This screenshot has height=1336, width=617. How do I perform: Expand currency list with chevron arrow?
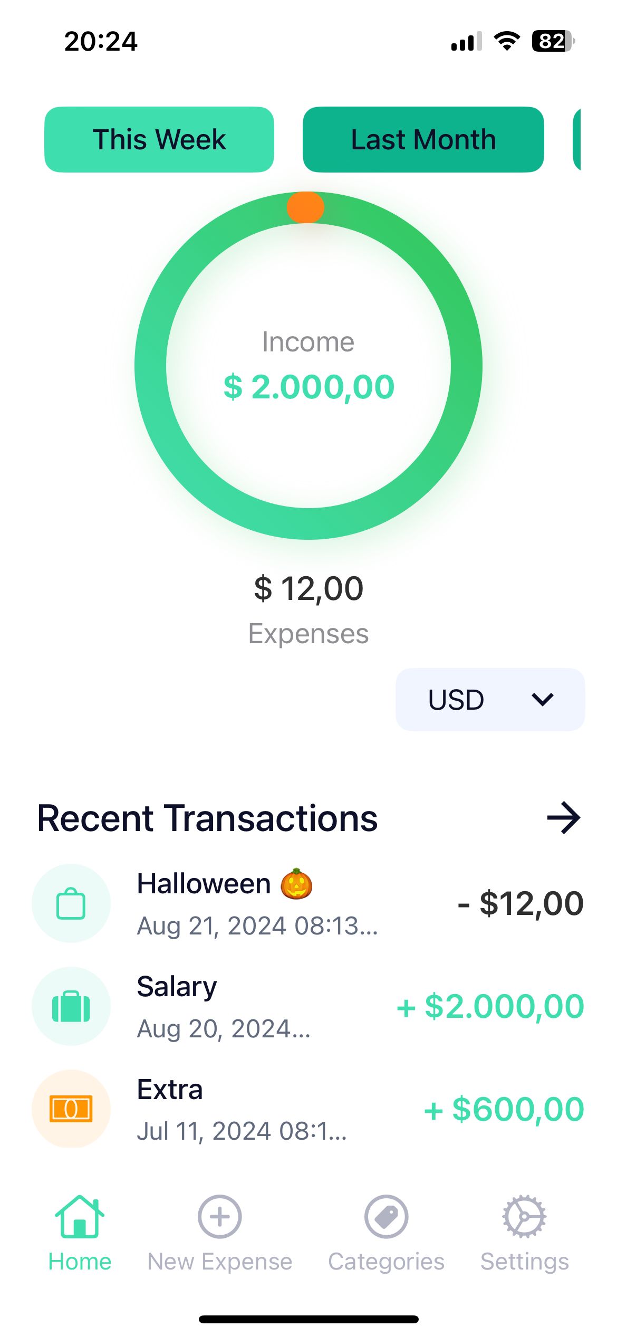[542, 700]
